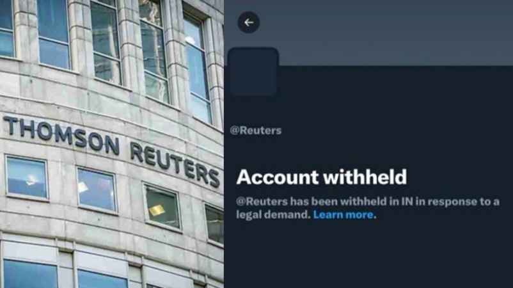513x288 pixels.
Task: Click the window below the letter T
Action: (x=27, y=177)
